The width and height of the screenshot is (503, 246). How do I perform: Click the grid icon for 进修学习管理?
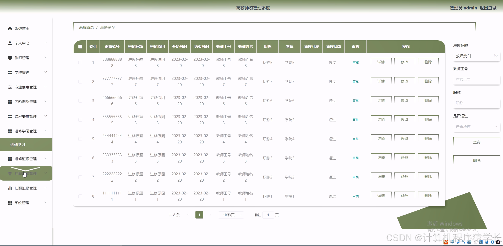click(10, 131)
